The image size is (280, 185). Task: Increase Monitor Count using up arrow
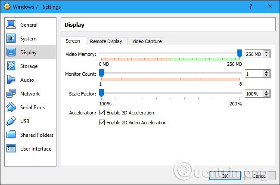(x=267, y=72)
